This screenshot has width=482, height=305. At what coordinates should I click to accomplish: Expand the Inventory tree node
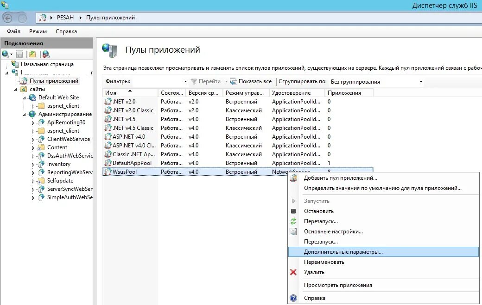pyautogui.click(x=33, y=165)
